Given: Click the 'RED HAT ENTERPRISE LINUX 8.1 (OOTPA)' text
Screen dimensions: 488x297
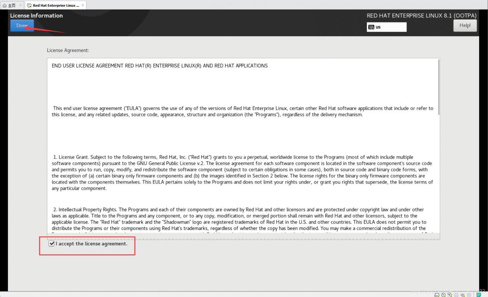Looking at the screenshot, I should click(422, 16).
